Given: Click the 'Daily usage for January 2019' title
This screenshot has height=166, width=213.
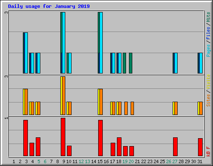Looking at the screenshot, I should [49, 6].
